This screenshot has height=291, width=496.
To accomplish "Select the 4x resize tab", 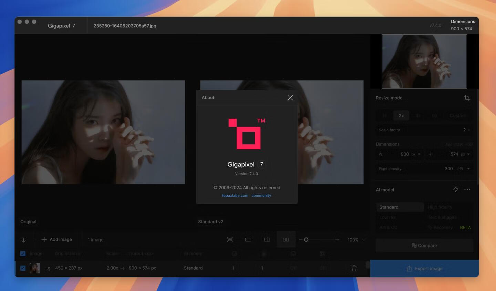I will click(418, 116).
